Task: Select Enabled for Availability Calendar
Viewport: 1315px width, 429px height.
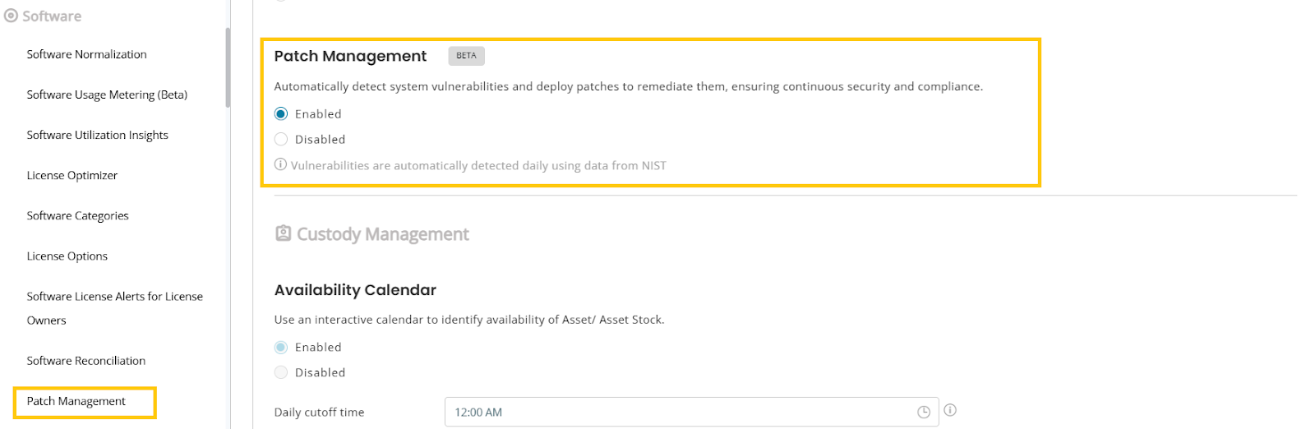Action: (x=281, y=348)
